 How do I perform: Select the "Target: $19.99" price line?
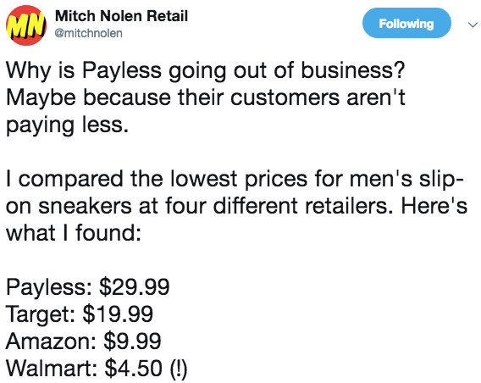point(80,314)
